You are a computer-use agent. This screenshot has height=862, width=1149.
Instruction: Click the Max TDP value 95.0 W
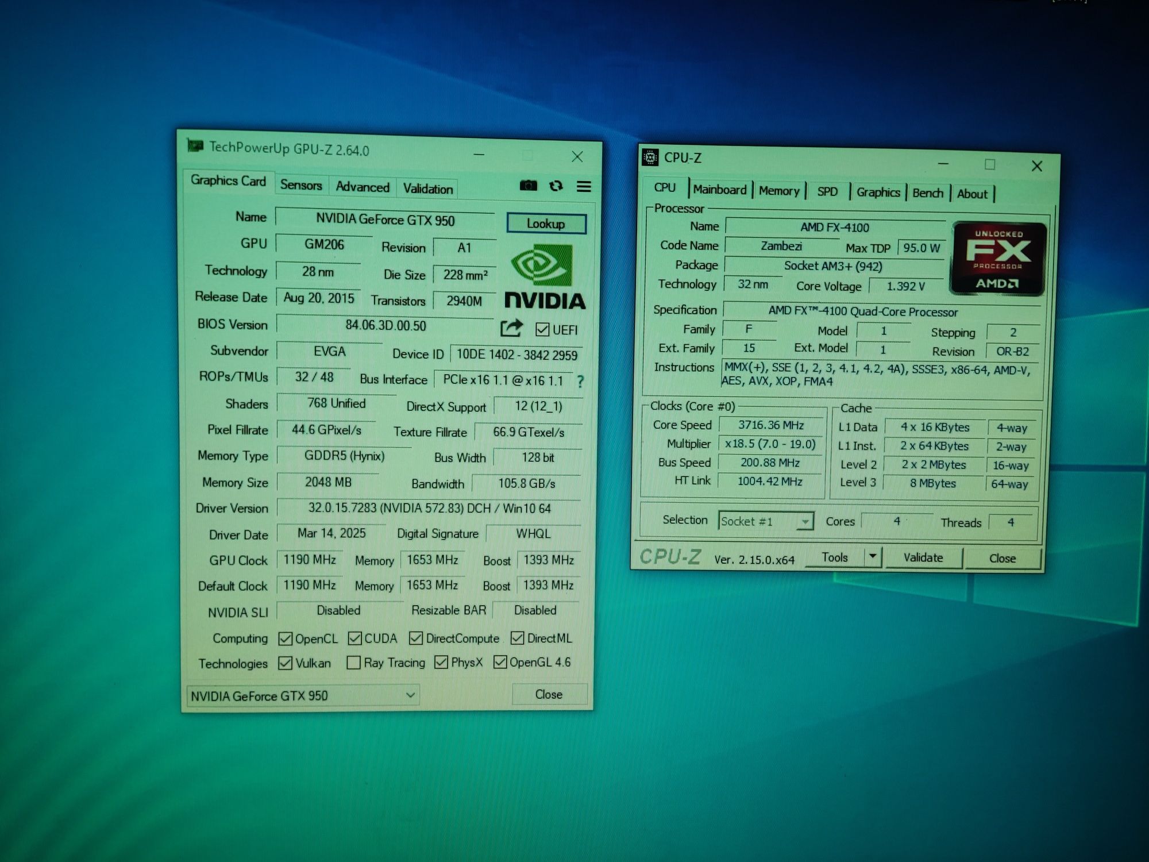pyautogui.click(x=921, y=248)
